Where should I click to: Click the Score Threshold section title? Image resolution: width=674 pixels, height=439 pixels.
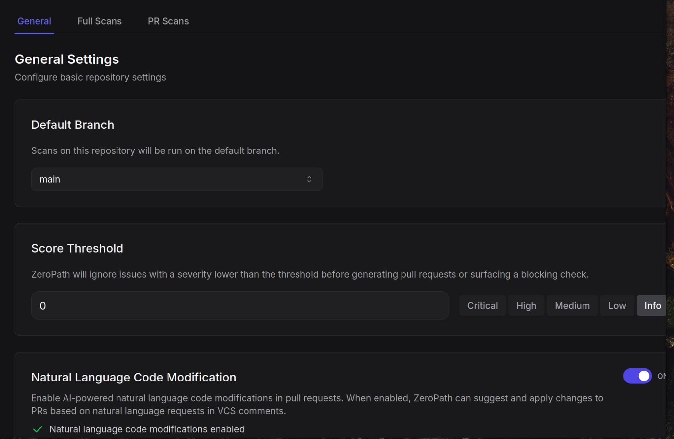(x=77, y=248)
